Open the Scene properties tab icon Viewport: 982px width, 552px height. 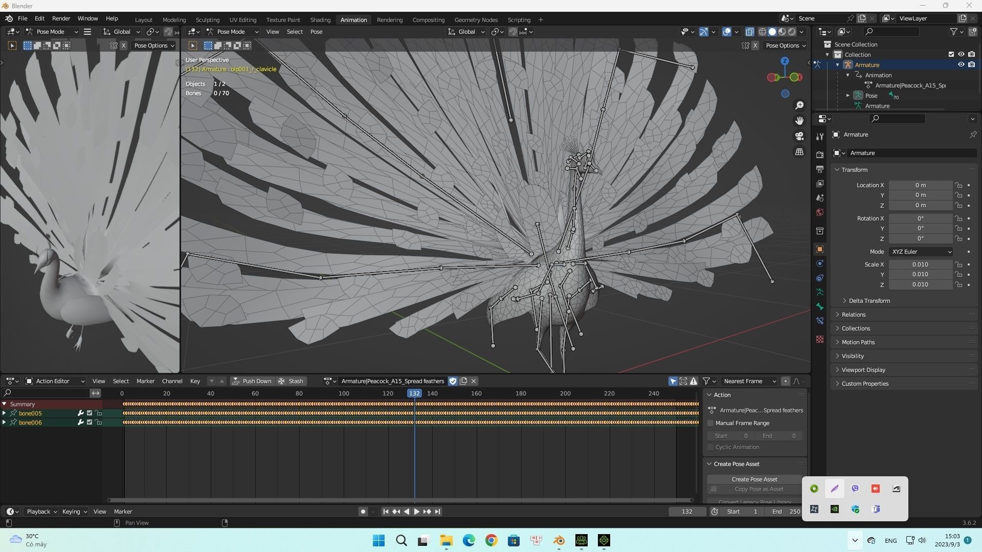pyautogui.click(x=820, y=197)
